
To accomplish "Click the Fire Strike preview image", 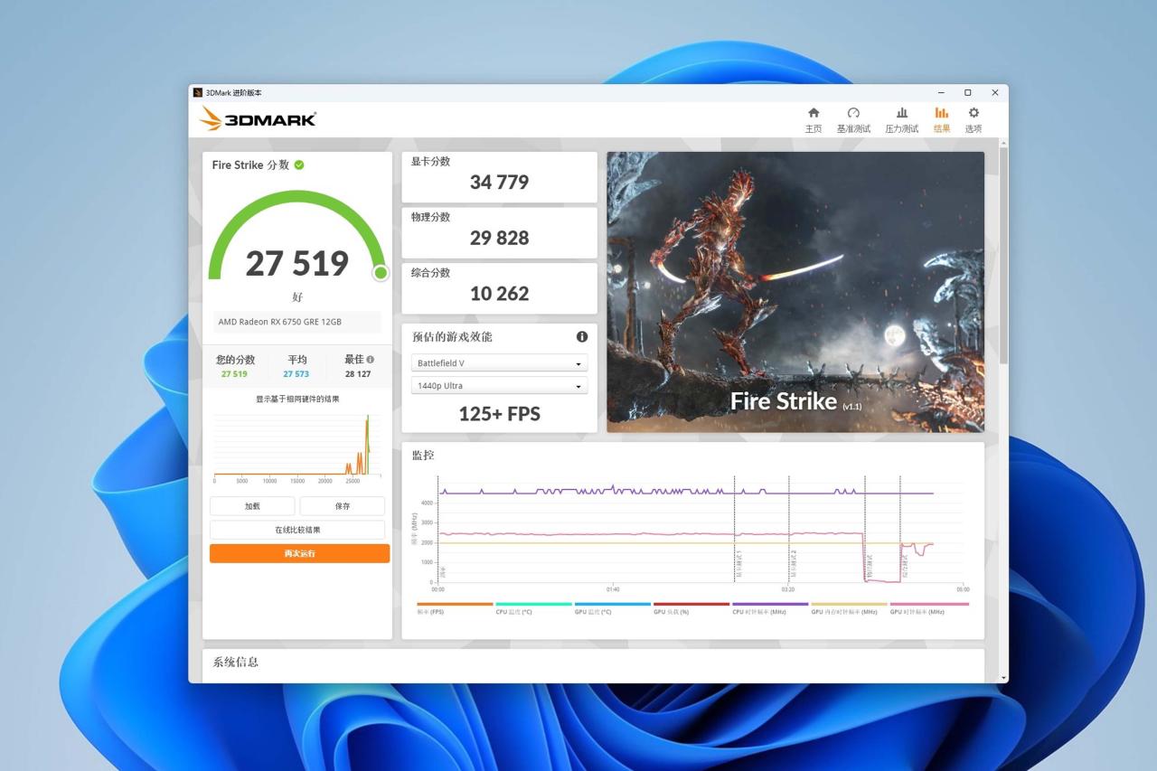I will tap(795, 292).
